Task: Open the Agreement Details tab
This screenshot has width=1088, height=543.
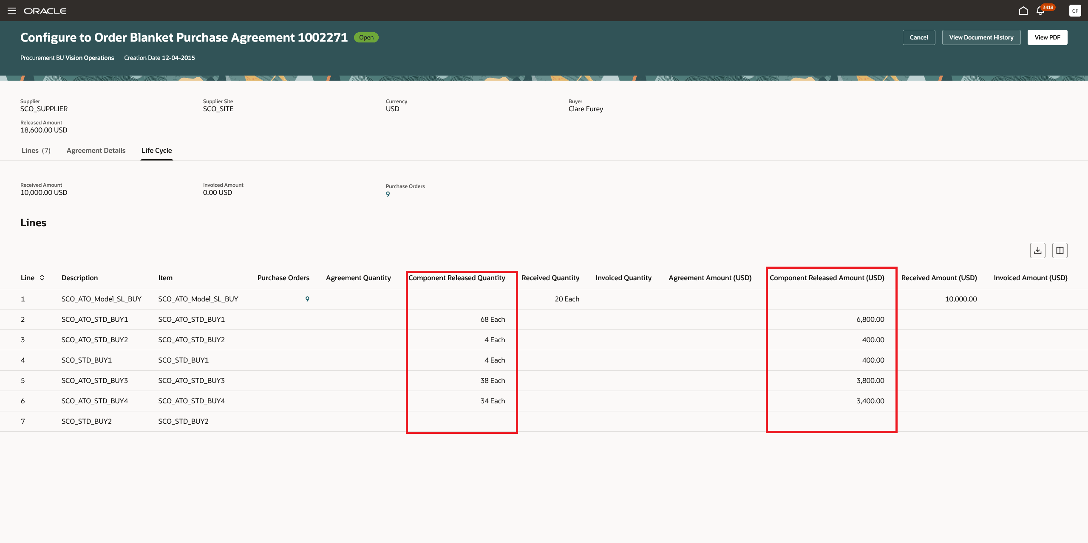Action: 96,150
